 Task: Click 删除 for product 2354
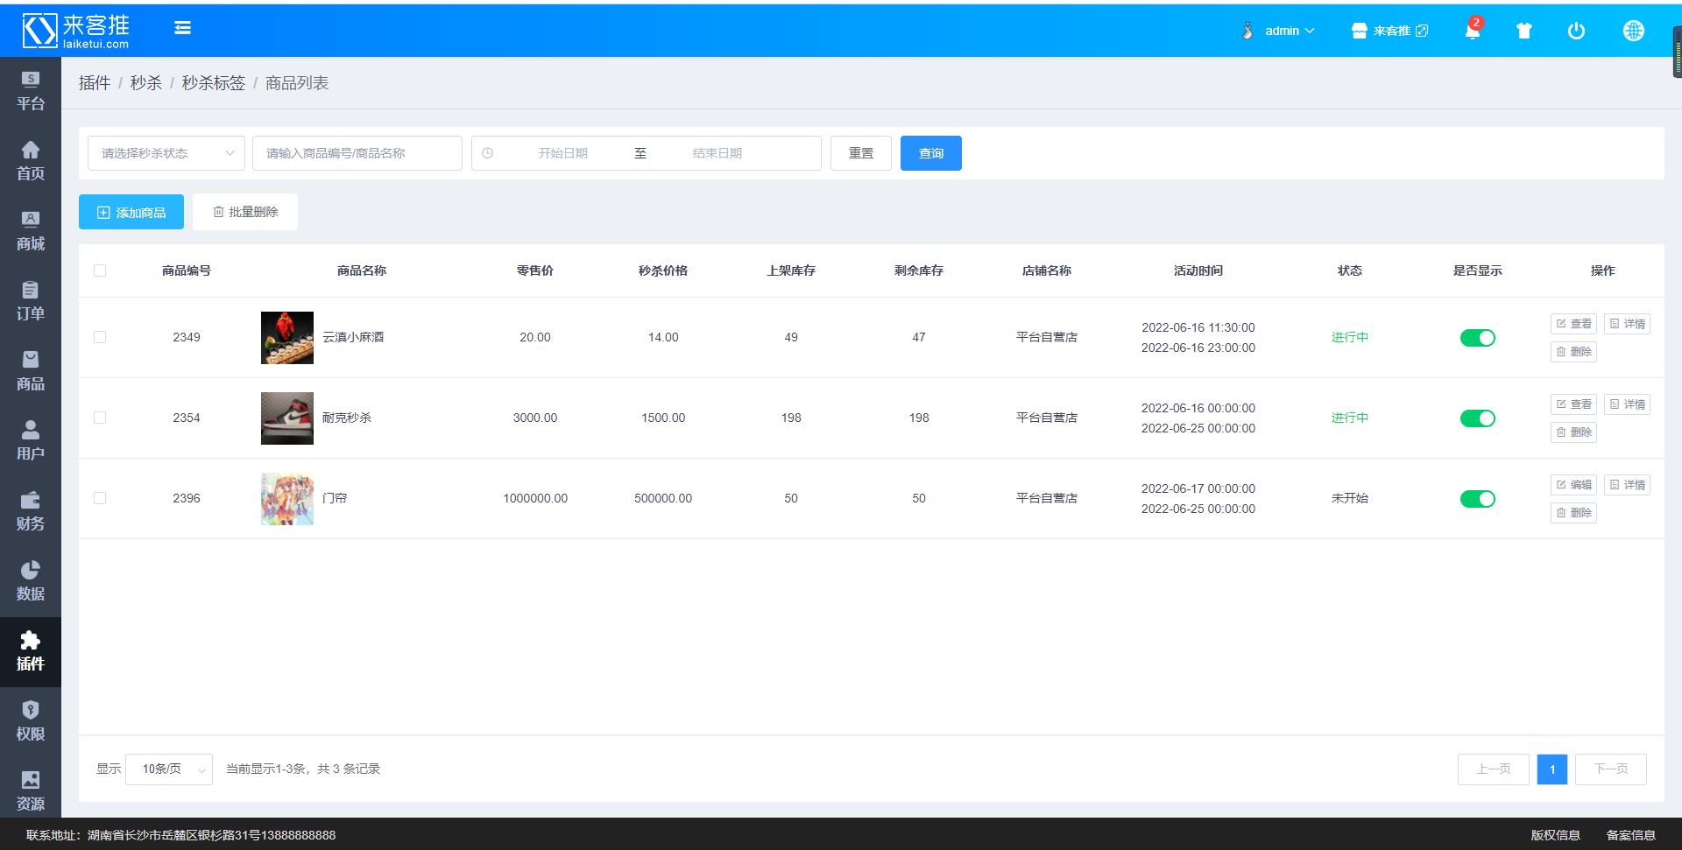(x=1573, y=432)
